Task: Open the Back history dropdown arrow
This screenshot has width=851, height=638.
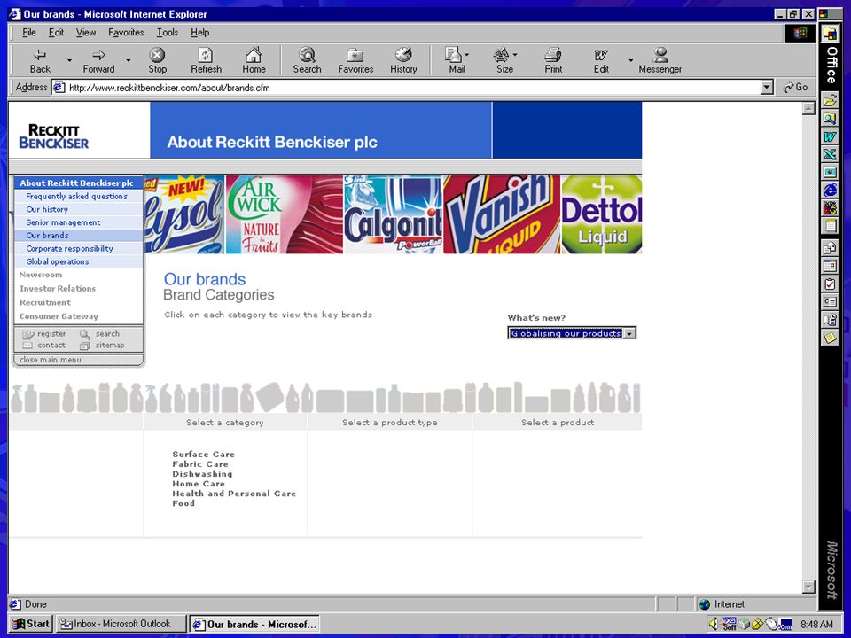Action: coord(69,60)
